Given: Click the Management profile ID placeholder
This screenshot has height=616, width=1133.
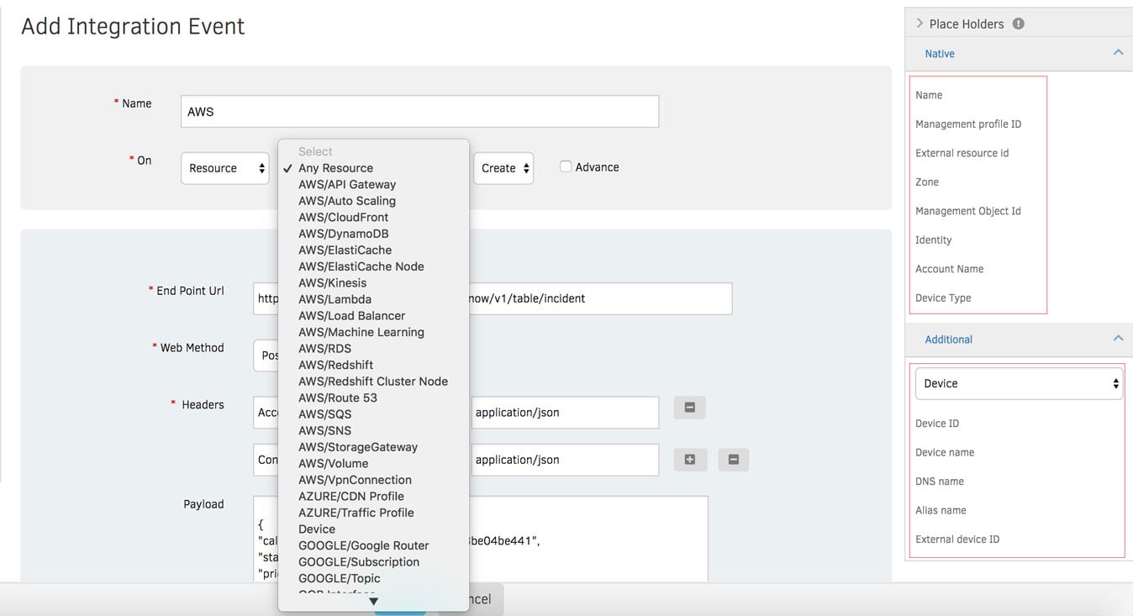Looking at the screenshot, I should (x=968, y=124).
